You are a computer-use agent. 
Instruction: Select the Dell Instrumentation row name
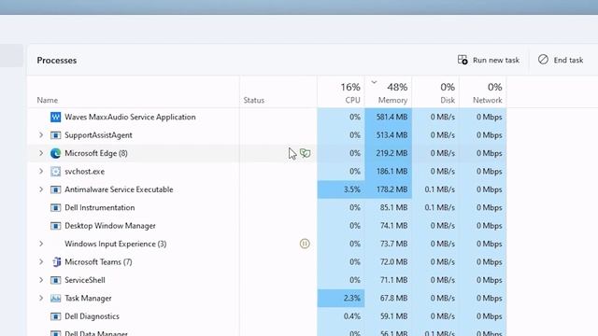pyautogui.click(x=100, y=207)
